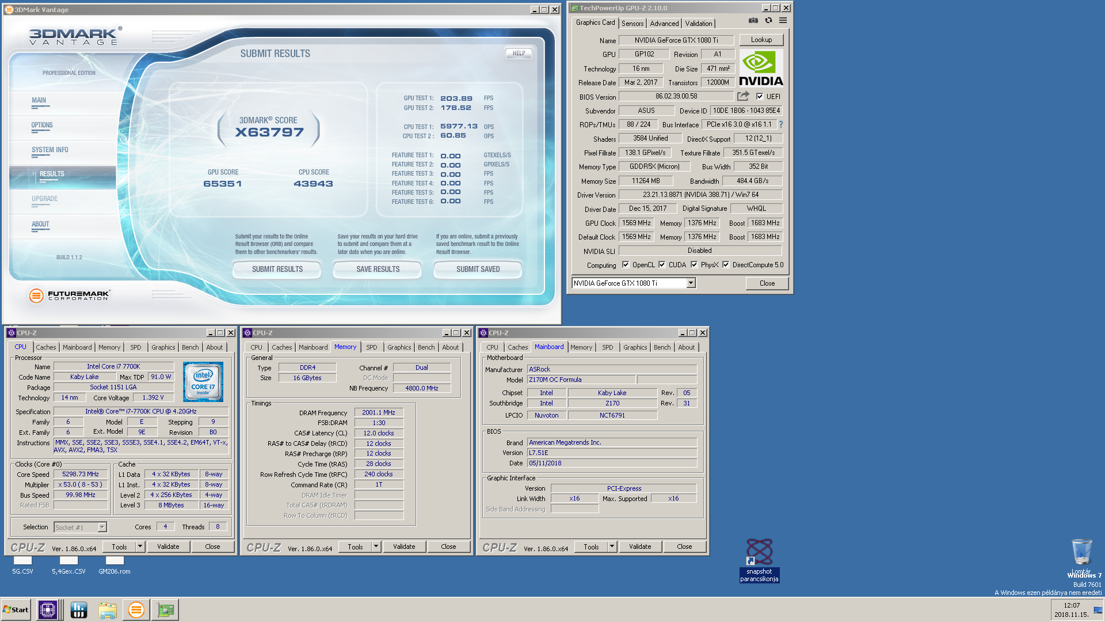This screenshot has height=622, width=1105.
Task: Click the NVIDIA logo in GPU-Z
Action: click(x=761, y=69)
